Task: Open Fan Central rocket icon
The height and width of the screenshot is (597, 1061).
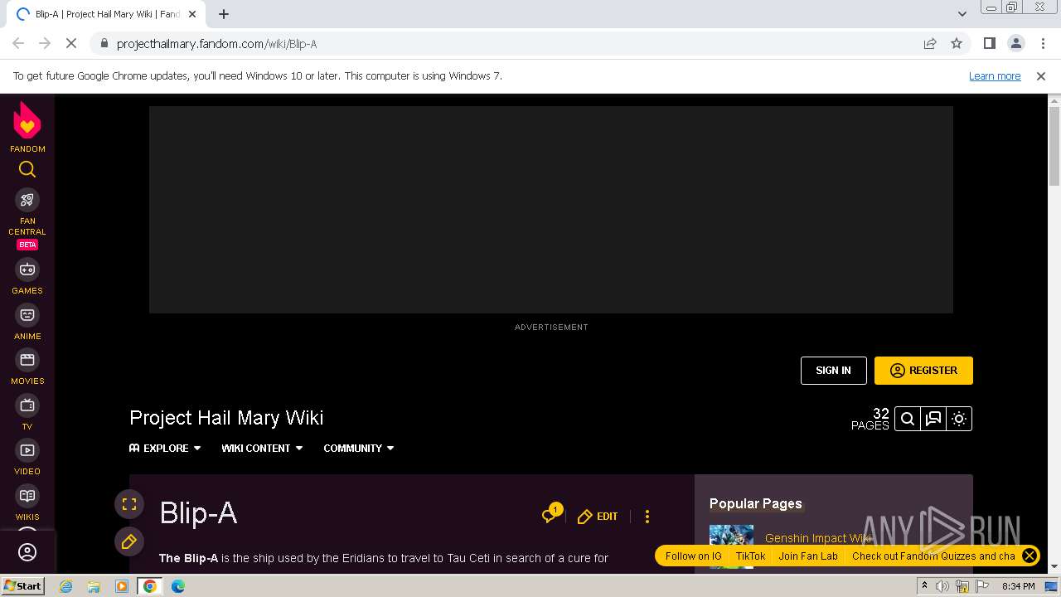Action: tap(27, 200)
